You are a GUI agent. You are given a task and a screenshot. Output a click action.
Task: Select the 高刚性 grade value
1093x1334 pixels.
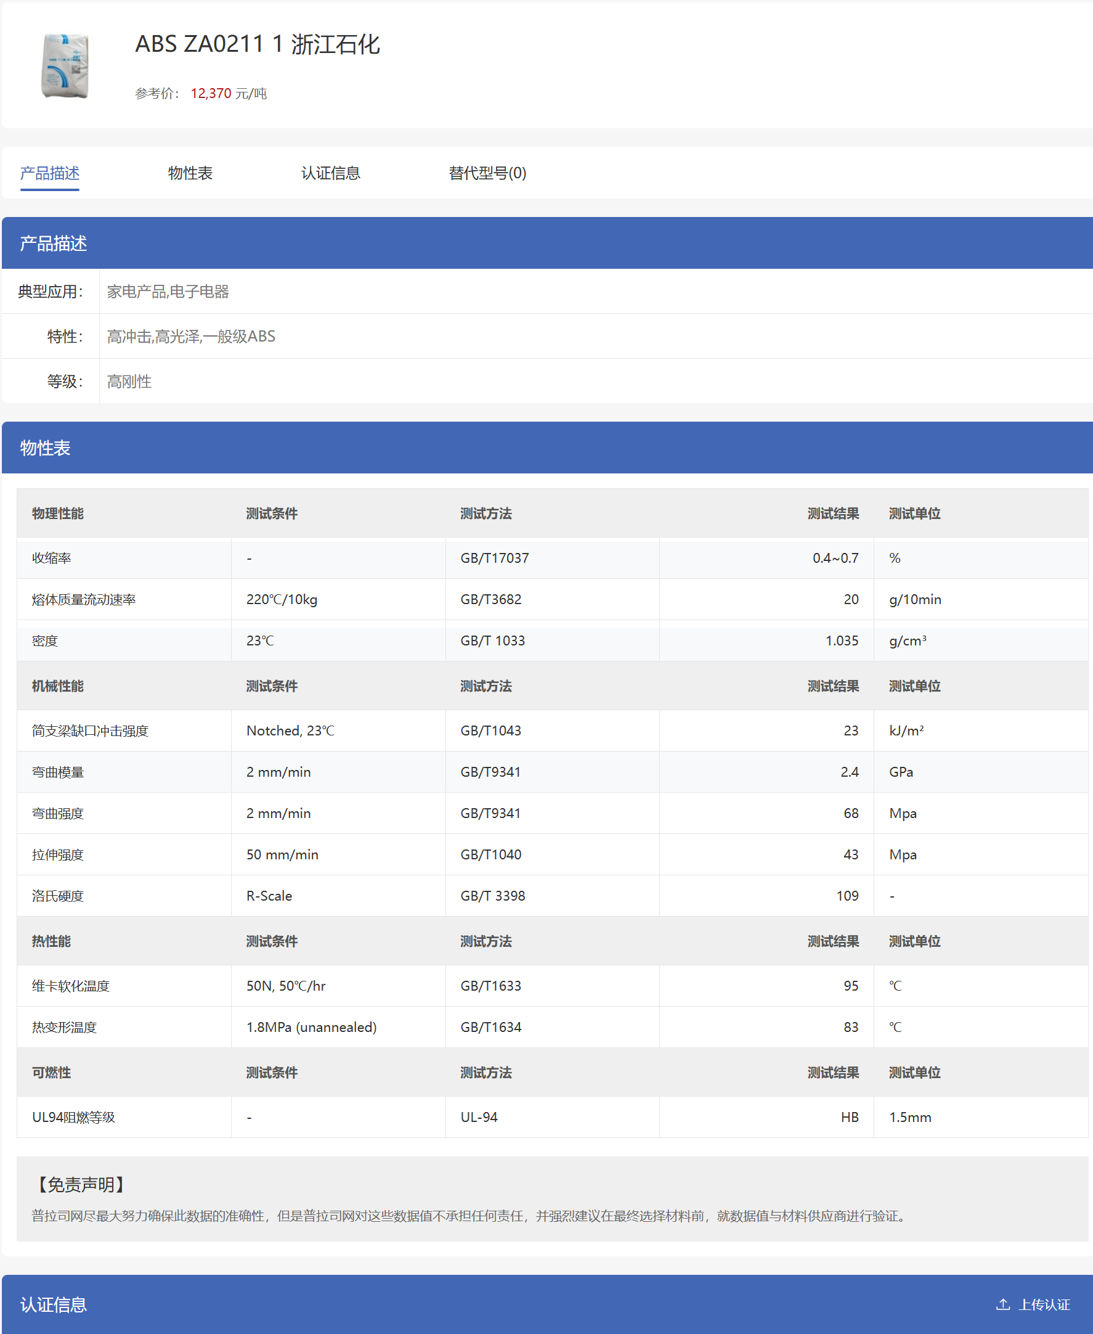coord(129,382)
